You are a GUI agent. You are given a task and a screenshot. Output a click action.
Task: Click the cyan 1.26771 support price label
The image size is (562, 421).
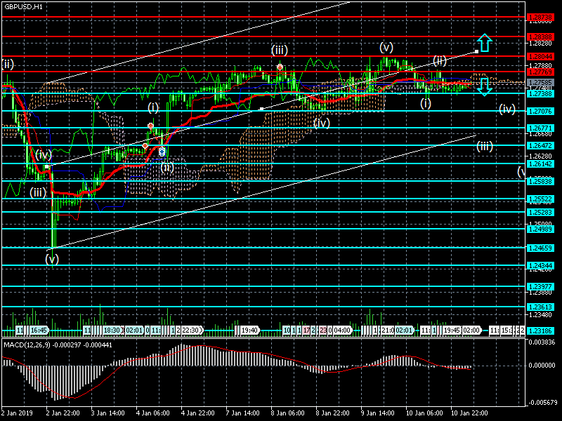pyautogui.click(x=541, y=128)
